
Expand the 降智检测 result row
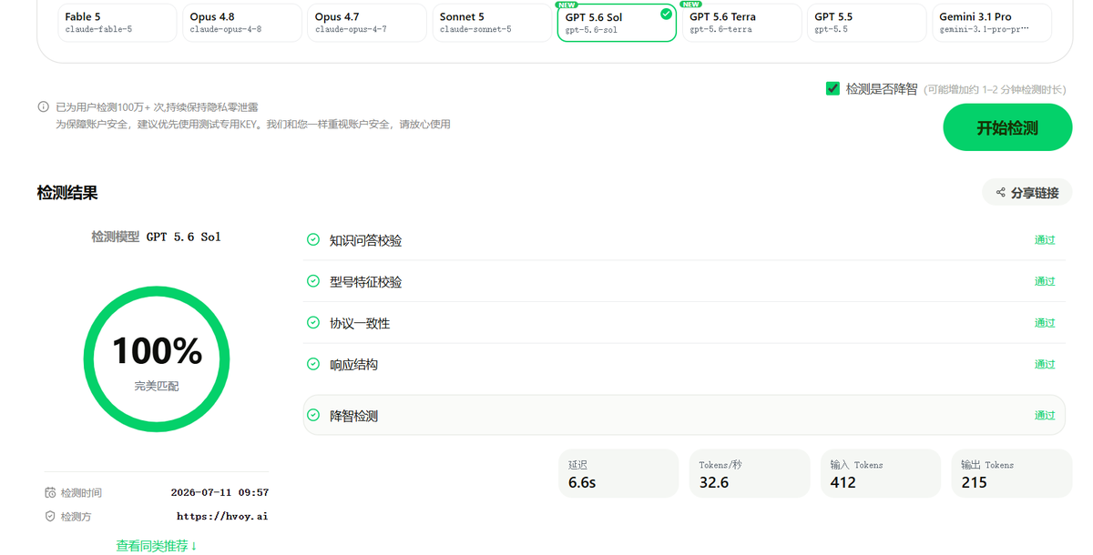[684, 415]
